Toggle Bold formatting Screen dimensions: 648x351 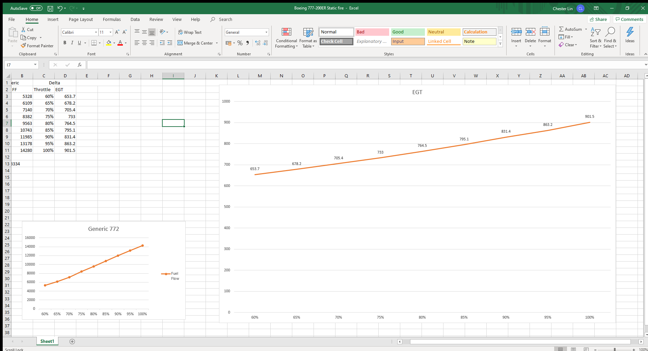click(65, 43)
